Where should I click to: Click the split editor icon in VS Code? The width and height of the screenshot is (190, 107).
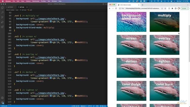104,4
